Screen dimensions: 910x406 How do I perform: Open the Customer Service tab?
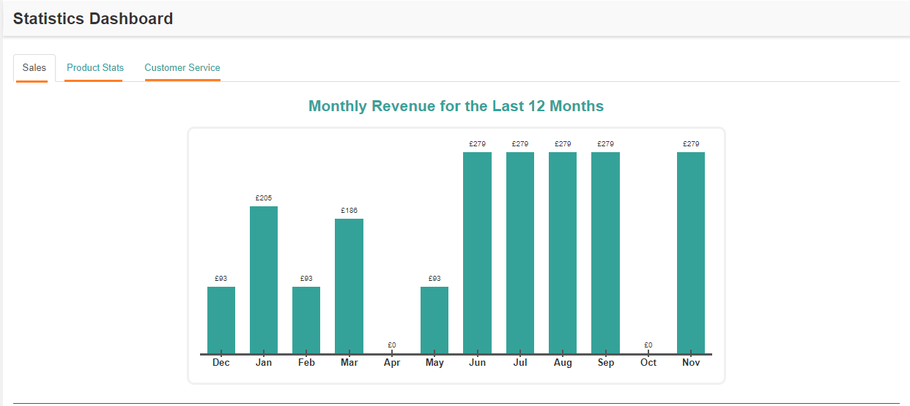(182, 68)
